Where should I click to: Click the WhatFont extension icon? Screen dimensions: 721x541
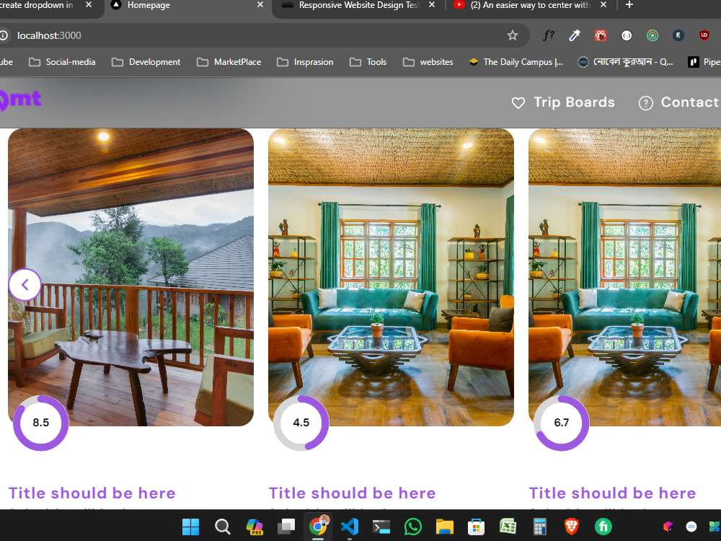[549, 35]
